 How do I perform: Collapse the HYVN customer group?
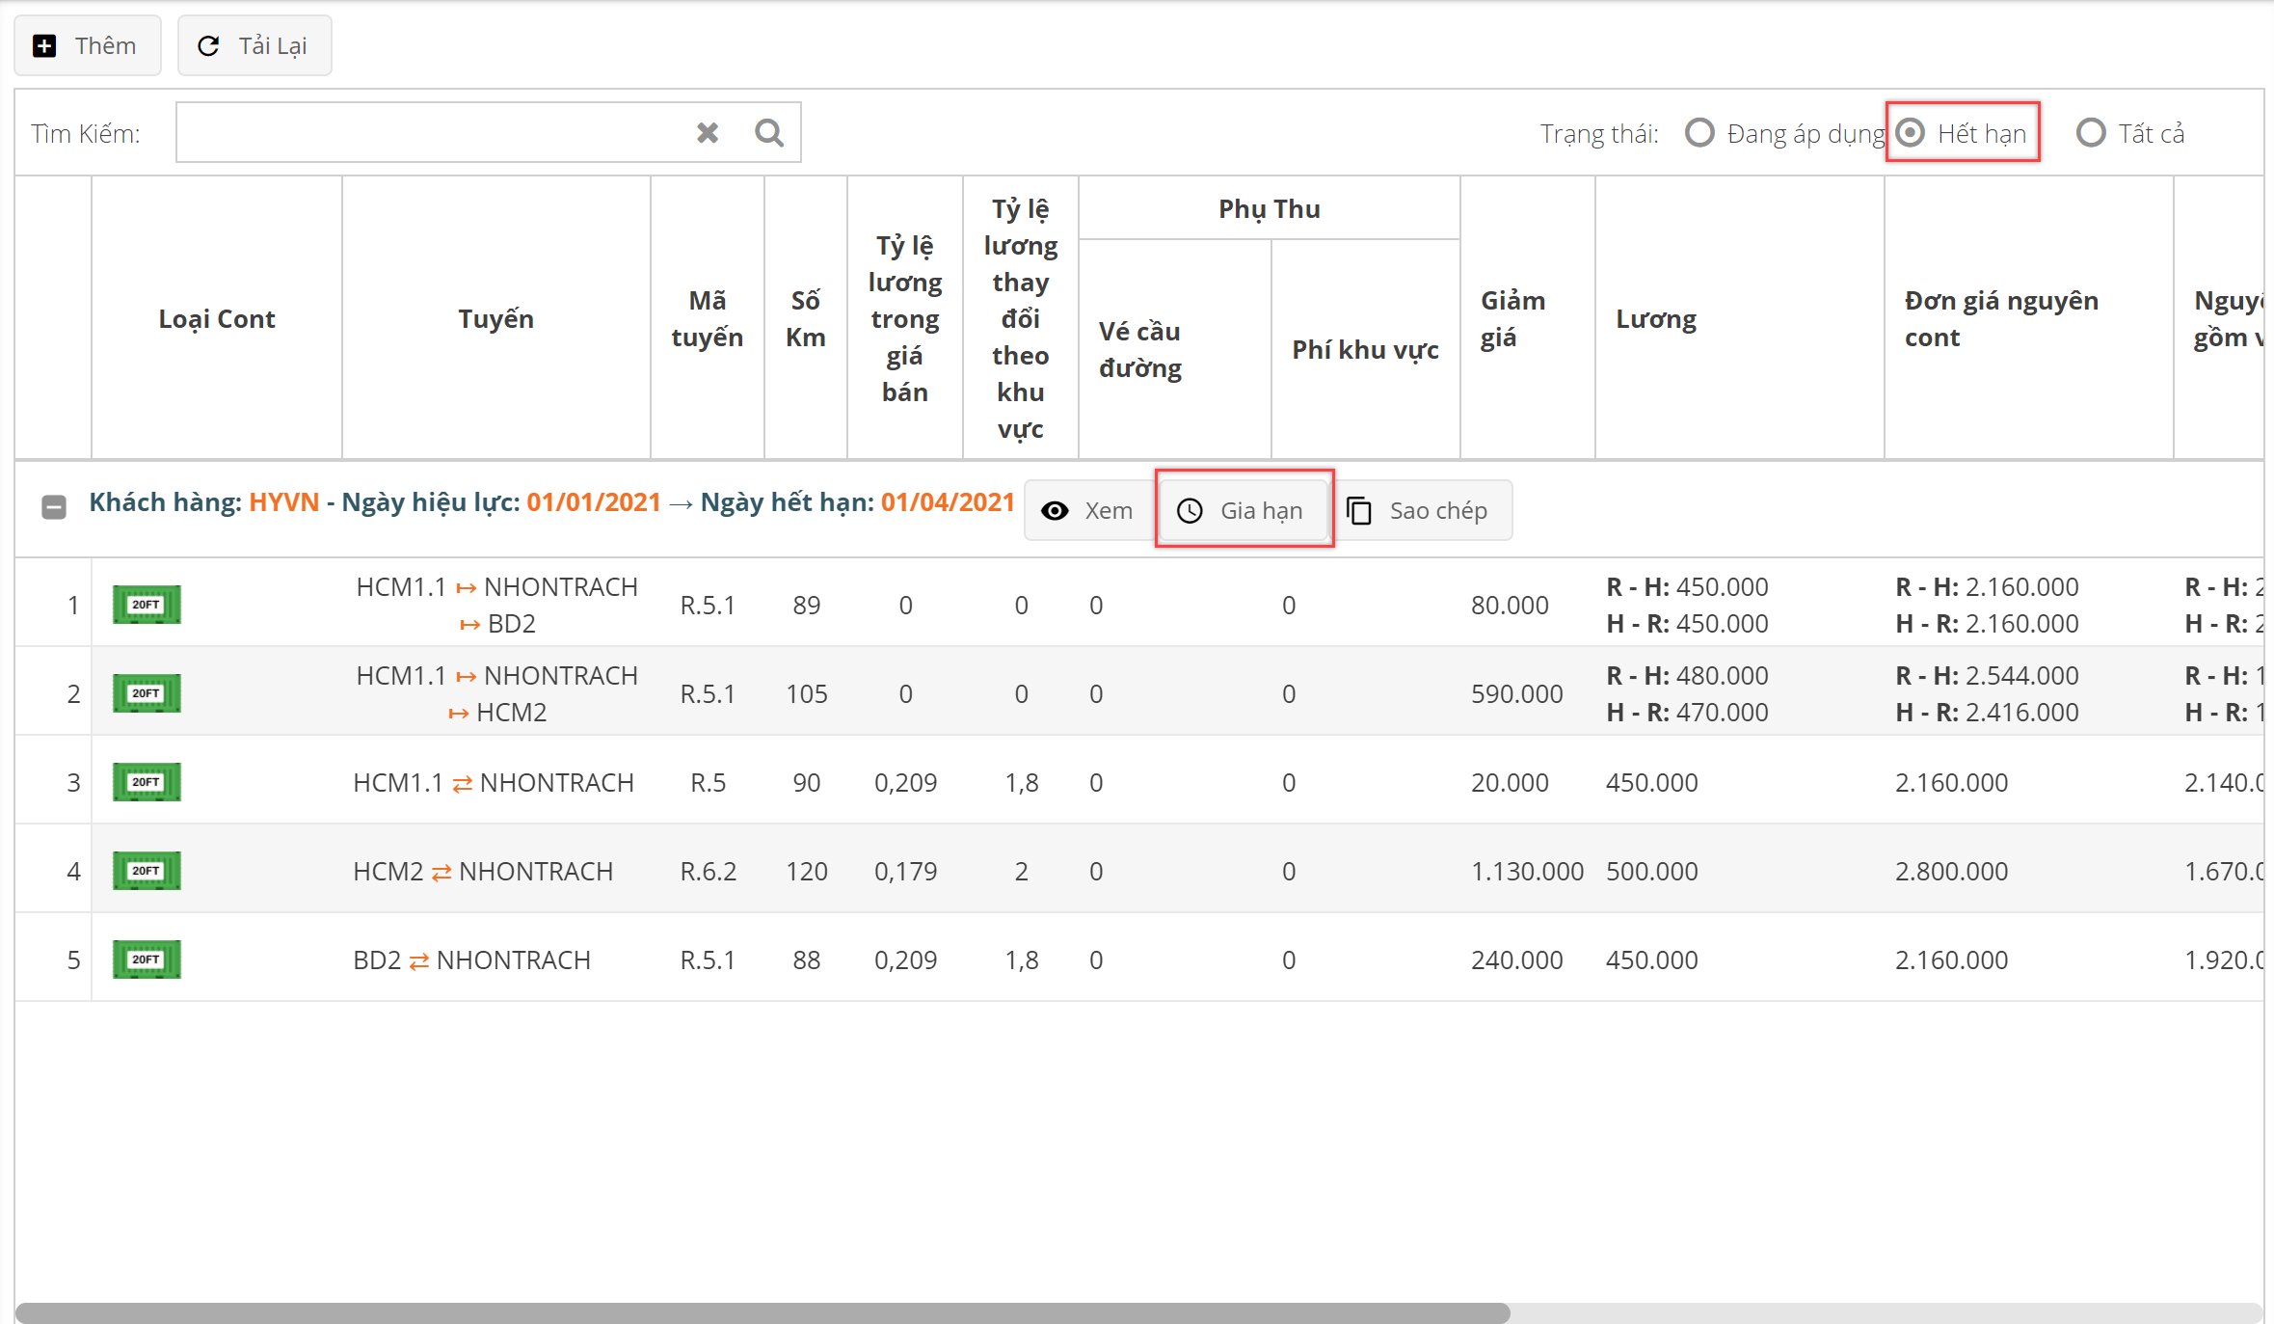54,506
